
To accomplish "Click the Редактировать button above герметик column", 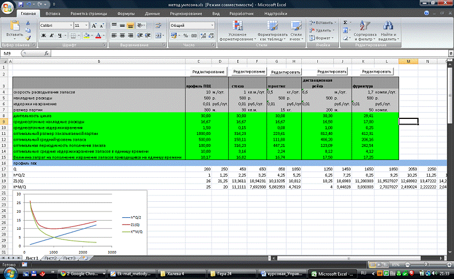I will 286,72.
